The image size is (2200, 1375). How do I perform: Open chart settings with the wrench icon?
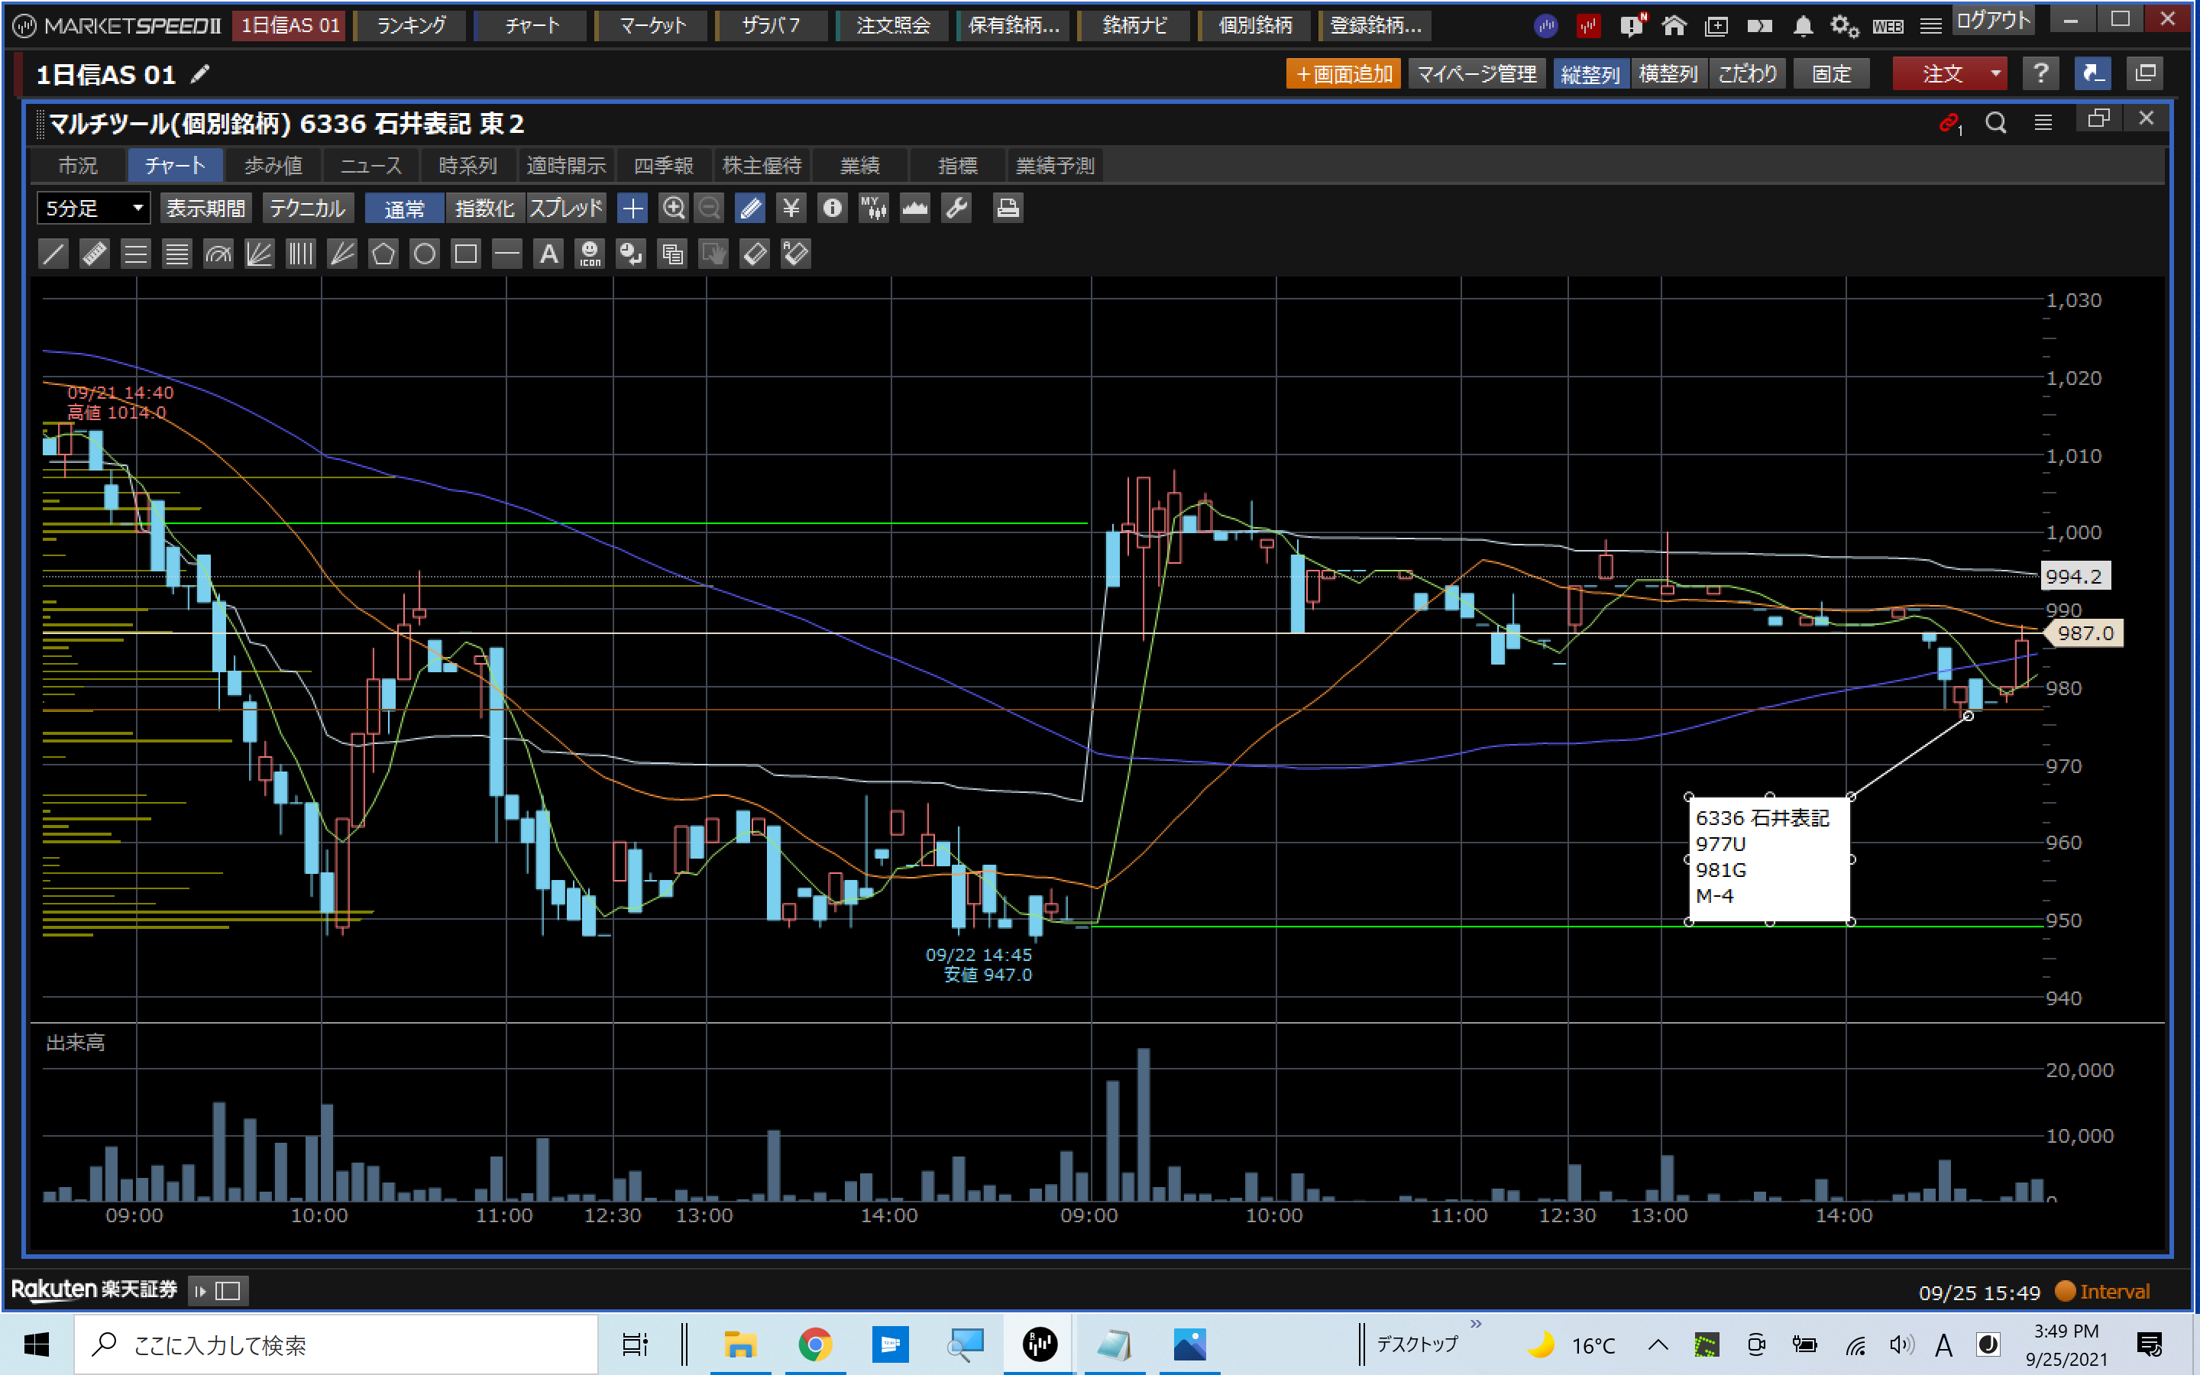(x=956, y=209)
